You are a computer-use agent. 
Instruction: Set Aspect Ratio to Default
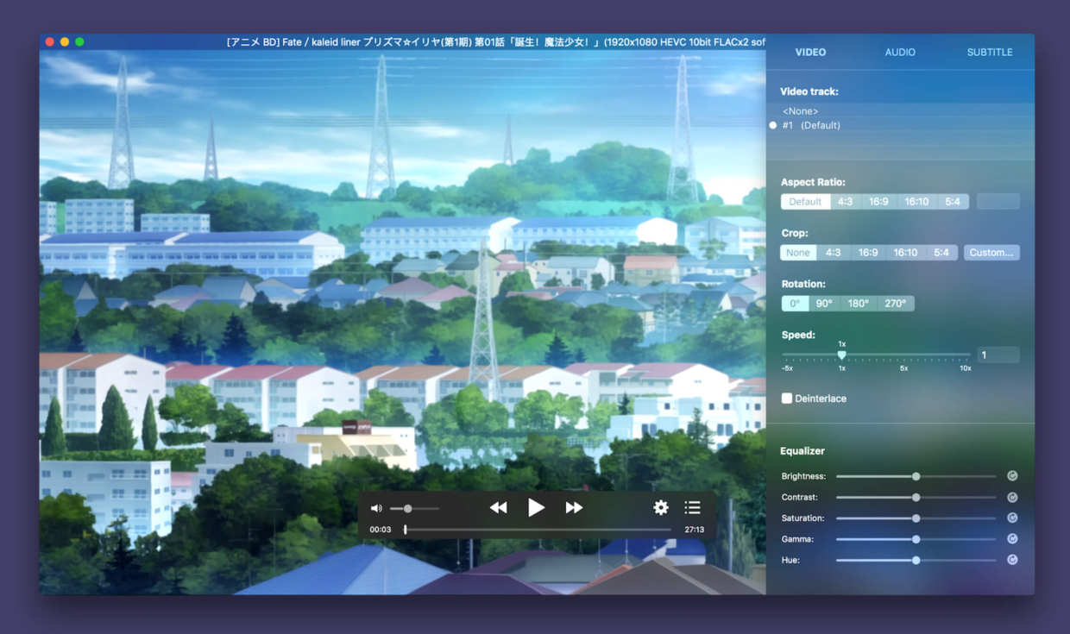click(805, 202)
